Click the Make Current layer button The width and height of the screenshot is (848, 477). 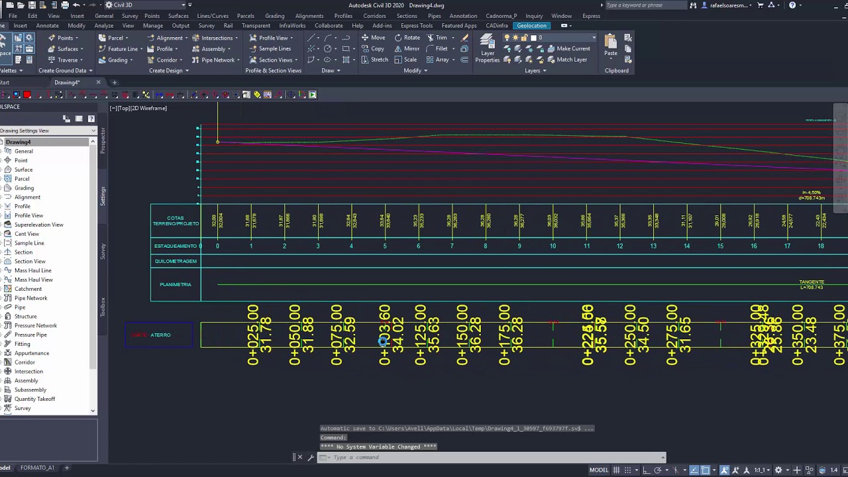pos(568,48)
